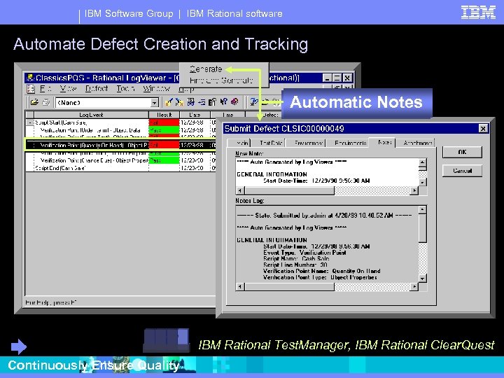Image resolution: width=504 pixels, height=378 pixels.
Task: Switch to the Environment tab
Action: [306, 143]
